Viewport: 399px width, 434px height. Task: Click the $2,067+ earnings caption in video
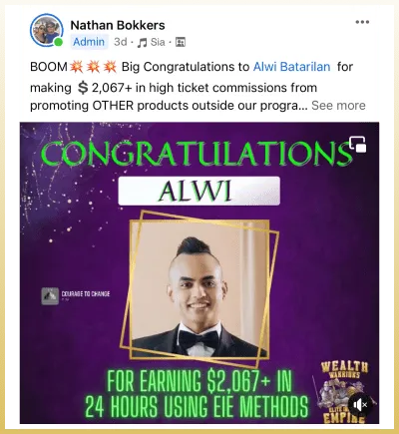pos(197,394)
